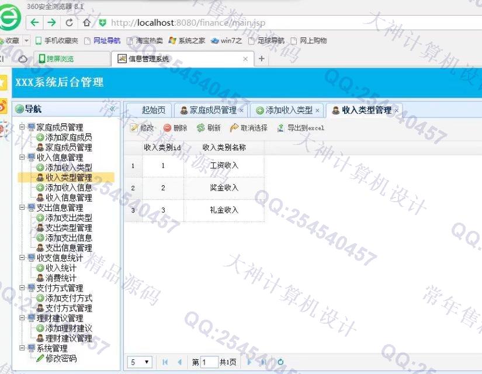Reload the page with browser refresh icon
The height and width of the screenshot is (374, 482).
coord(70,22)
